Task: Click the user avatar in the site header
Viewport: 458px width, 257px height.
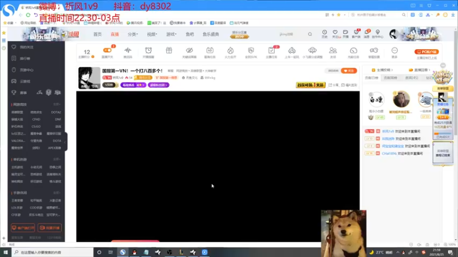Action: (x=393, y=34)
